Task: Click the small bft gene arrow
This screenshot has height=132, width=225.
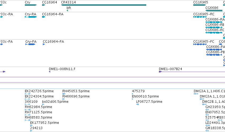Action: pos(67,11)
